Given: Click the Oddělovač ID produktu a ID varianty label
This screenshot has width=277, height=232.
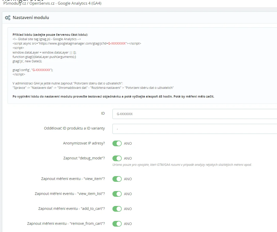Looking at the screenshot, I should coord(74,128).
